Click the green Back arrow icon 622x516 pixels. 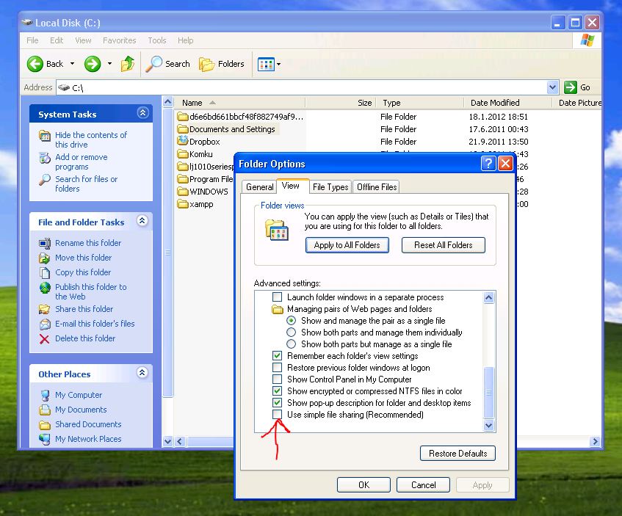(35, 64)
